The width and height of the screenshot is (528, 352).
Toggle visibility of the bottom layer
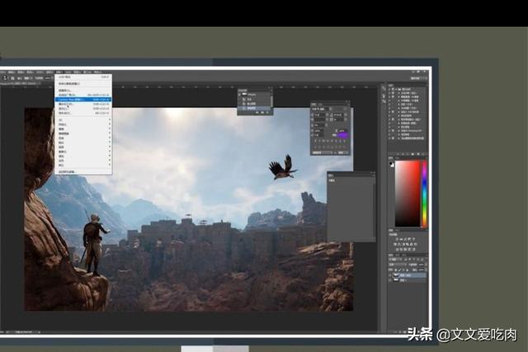pyautogui.click(x=390, y=280)
